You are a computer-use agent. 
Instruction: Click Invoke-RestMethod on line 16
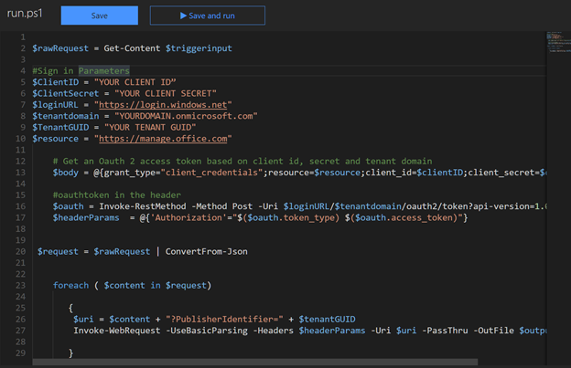click(143, 206)
